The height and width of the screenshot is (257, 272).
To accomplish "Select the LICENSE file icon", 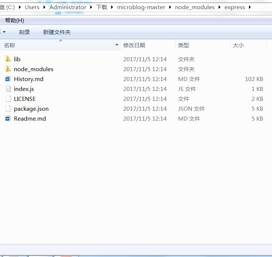I will point(8,99).
